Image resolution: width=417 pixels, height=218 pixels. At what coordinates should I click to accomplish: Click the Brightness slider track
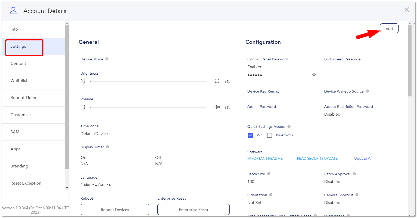coord(148,81)
